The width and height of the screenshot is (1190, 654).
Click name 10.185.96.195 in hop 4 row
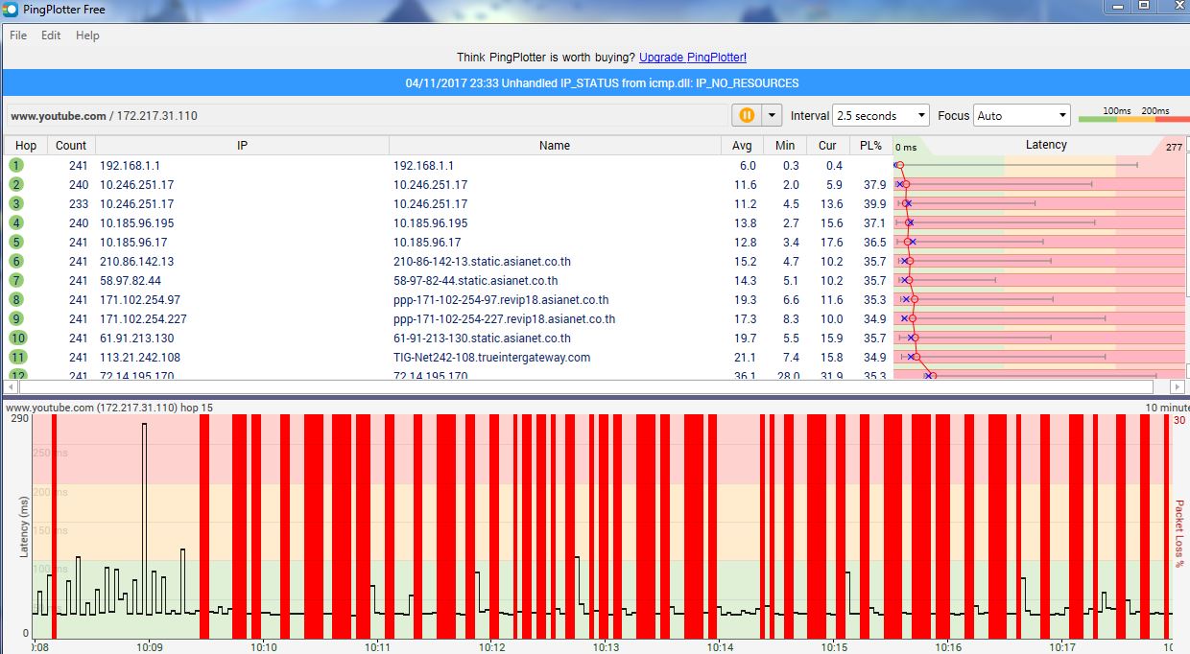click(431, 223)
